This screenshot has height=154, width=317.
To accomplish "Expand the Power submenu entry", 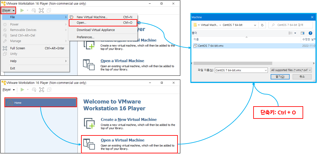I will pyautogui.click(x=36, y=24).
